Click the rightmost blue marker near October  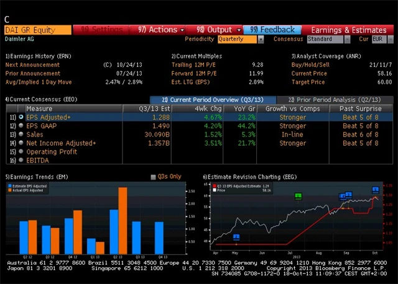pyautogui.click(x=375, y=189)
